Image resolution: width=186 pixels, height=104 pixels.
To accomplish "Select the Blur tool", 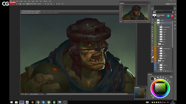I will click(152, 36).
